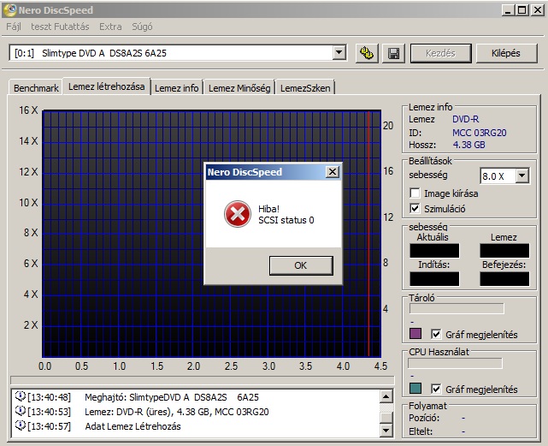This screenshot has height=446, width=548.
Task: Switch to the Lemez info tab
Action: tap(177, 88)
